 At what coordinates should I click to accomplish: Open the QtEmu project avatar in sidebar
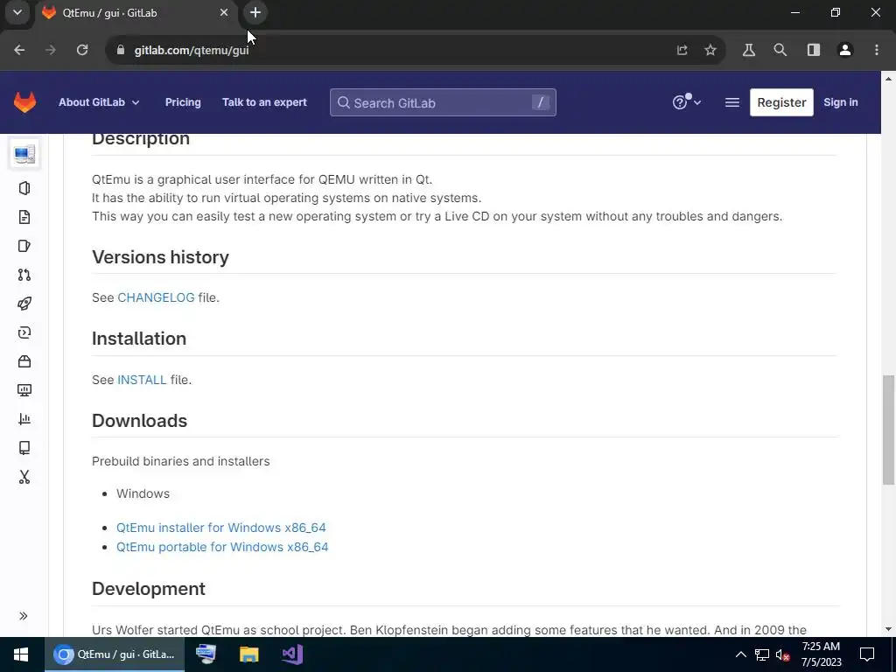pyautogui.click(x=24, y=154)
